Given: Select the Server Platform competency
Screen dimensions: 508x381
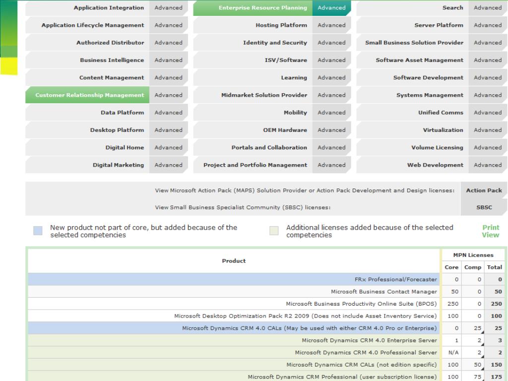Looking at the screenshot, I should 412,25.
